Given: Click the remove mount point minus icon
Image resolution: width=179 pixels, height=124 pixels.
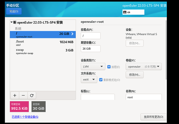Looking at the screenshot, I should [23, 95].
